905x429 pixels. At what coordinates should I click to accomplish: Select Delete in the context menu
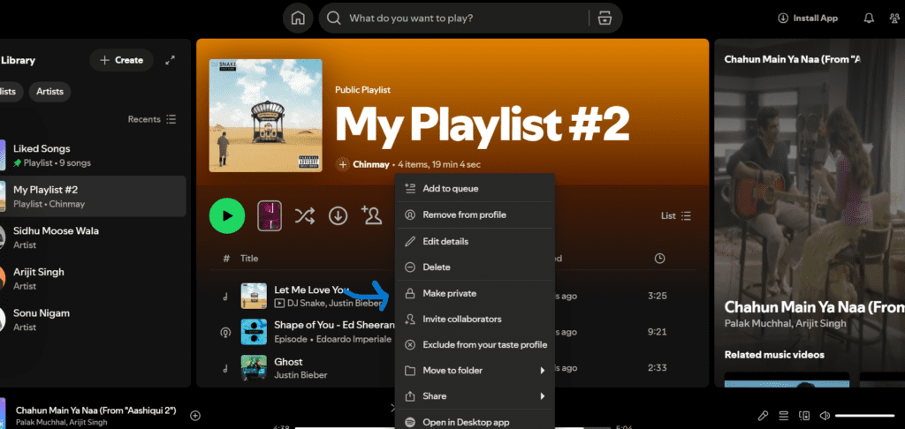point(475,267)
